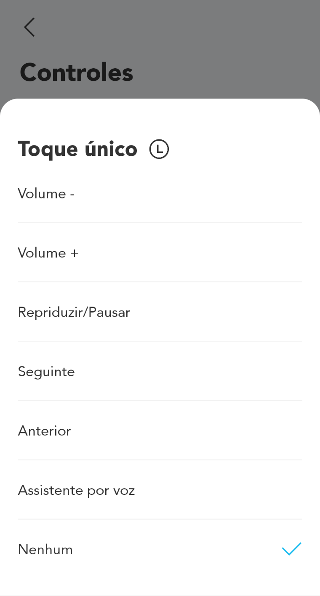Click the Controles page title

coord(77,72)
